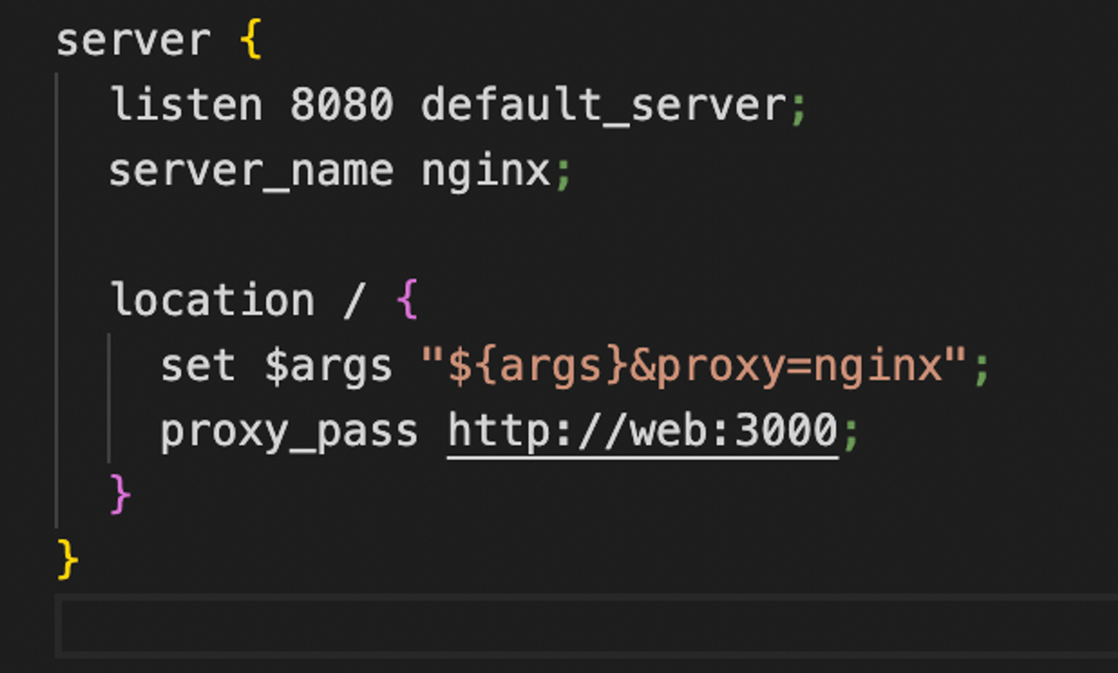The height and width of the screenshot is (673, 1118).
Task: Click the yellow opening brace after server
Action: [251, 40]
